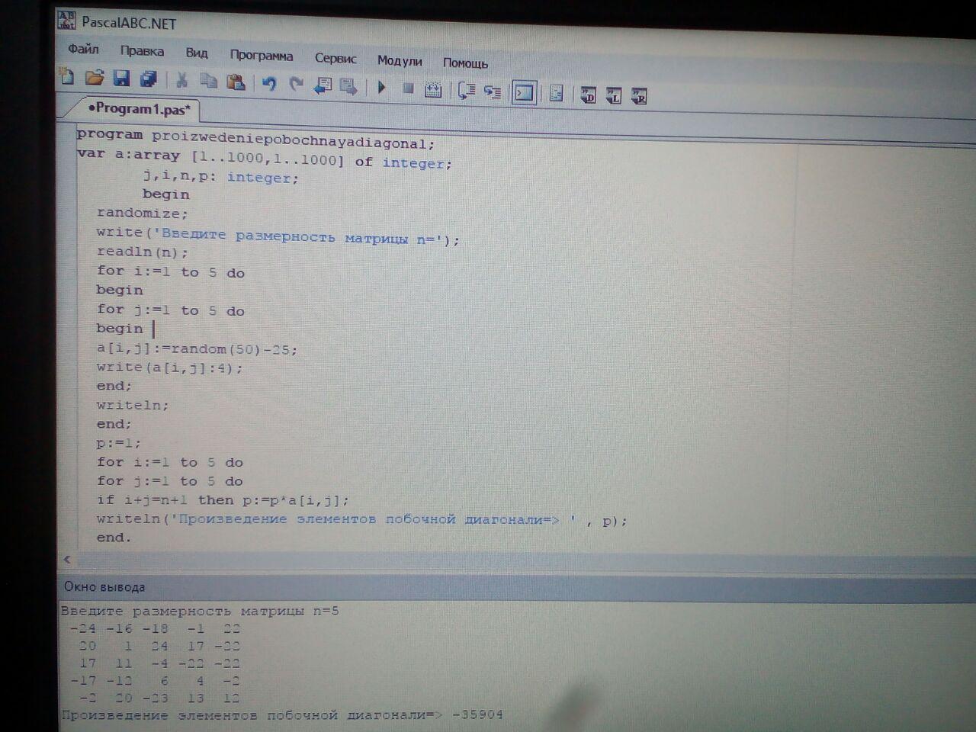The height and width of the screenshot is (732, 976).
Task: Stop program execution with square icon
Action: click(x=408, y=88)
